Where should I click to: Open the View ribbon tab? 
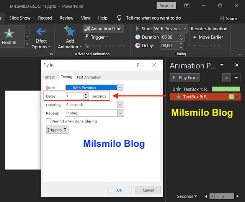click(86, 18)
